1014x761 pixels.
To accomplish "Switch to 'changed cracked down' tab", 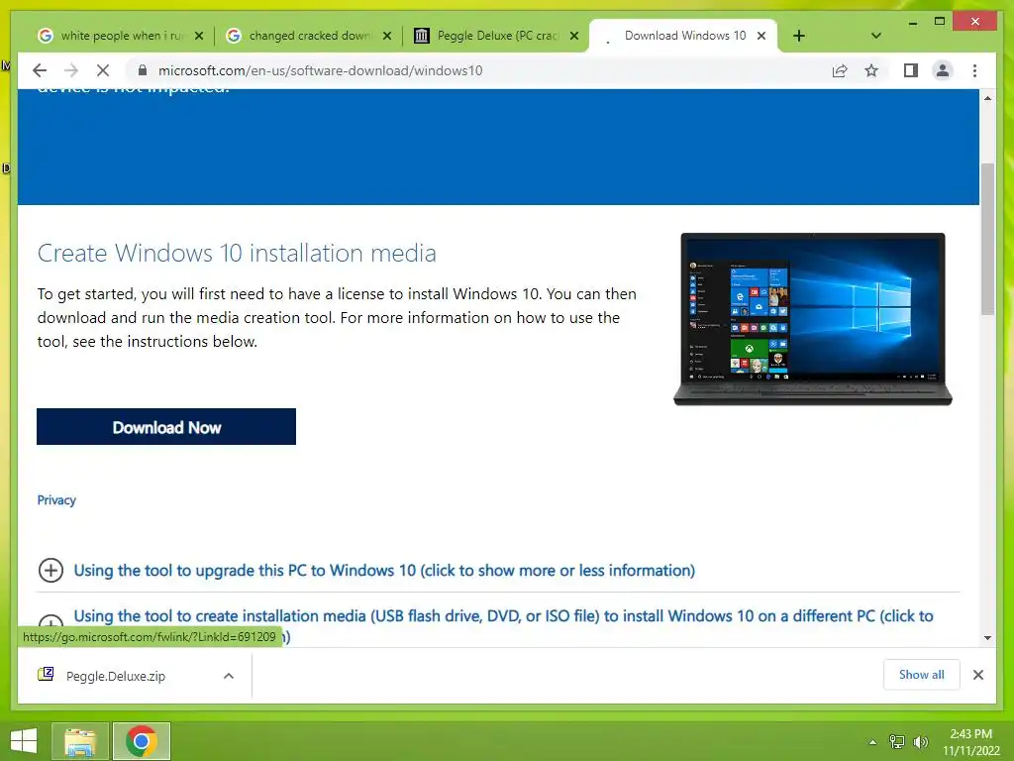I will [309, 36].
